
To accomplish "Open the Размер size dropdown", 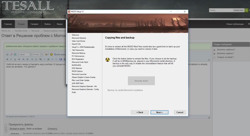I will 37,54.
